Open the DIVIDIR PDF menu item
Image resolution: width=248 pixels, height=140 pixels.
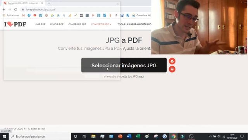tap(57, 24)
